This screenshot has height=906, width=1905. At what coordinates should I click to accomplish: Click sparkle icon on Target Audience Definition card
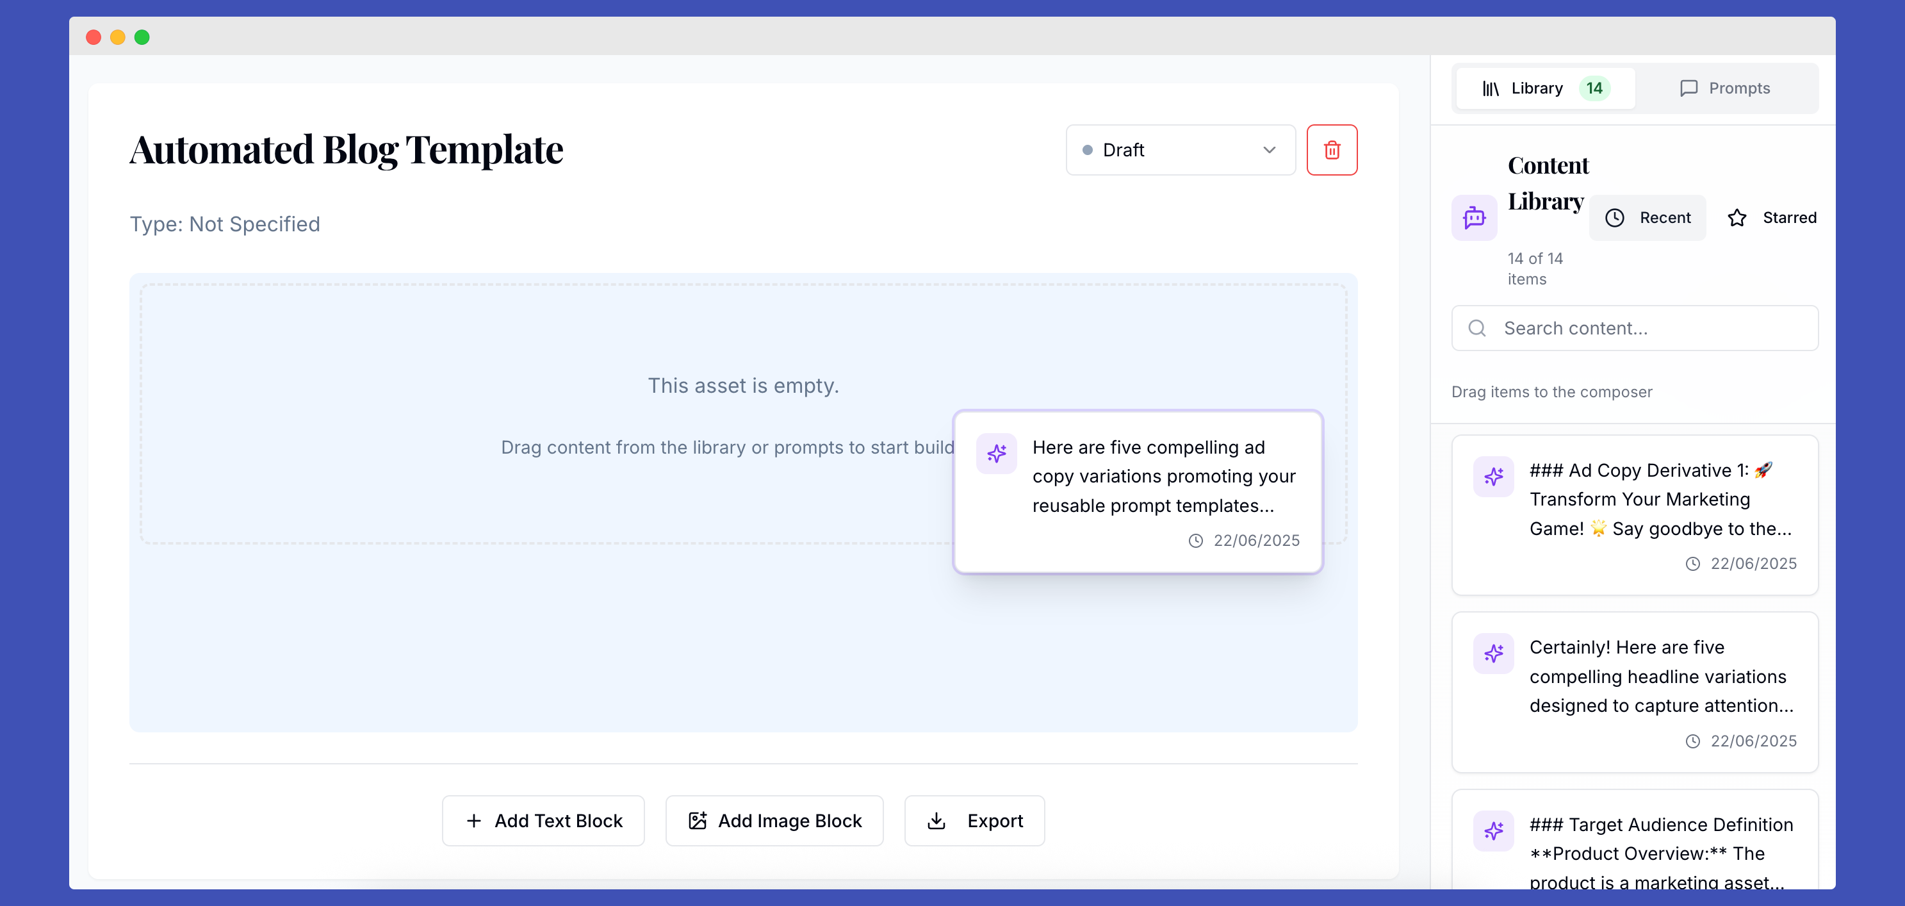[x=1493, y=830]
